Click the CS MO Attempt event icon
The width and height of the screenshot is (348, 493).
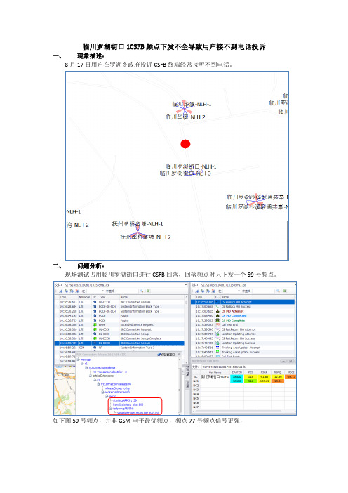[217, 311]
